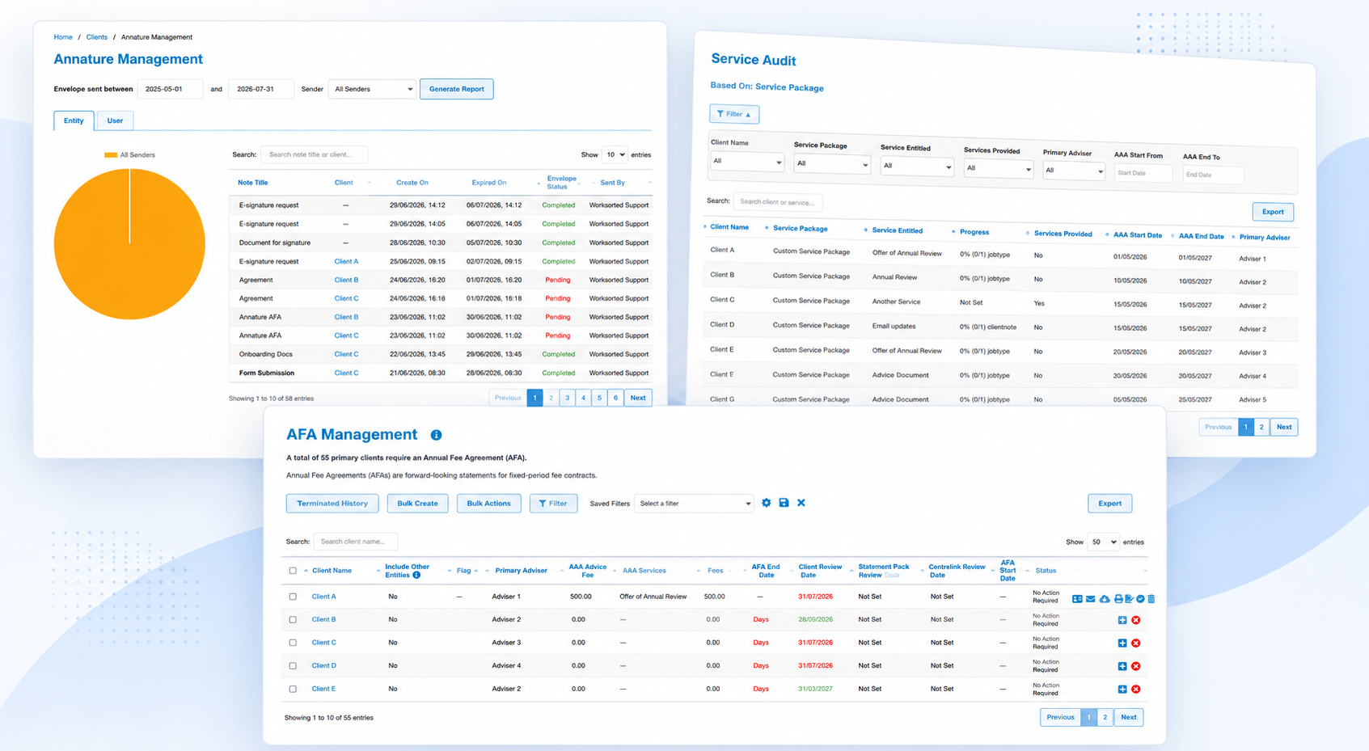1369x751 pixels.
Task: Click the edit document icon in Client A's AFA row
Action: coord(1129,599)
